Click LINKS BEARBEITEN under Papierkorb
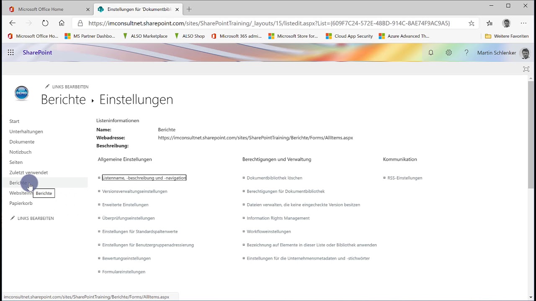This screenshot has height=301, width=536. coord(32,218)
